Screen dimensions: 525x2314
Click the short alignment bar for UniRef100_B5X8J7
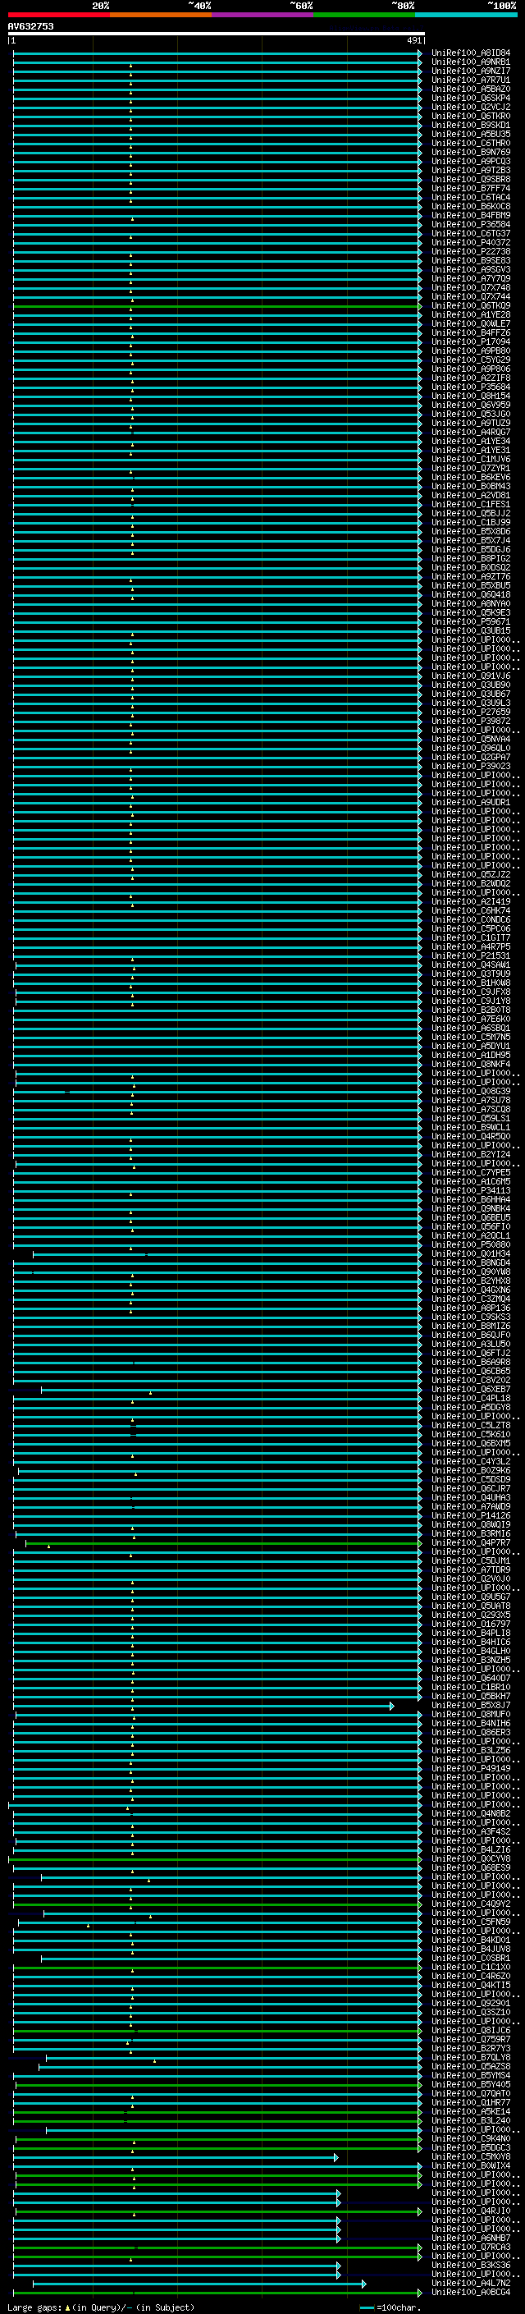203,1705
